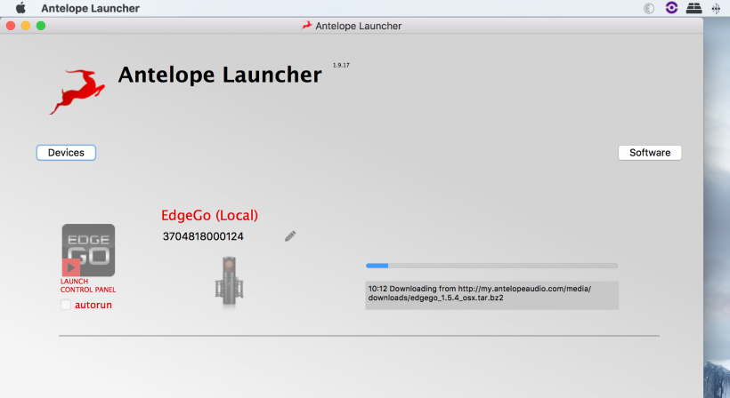Click the purple circular menu bar icon
This screenshot has width=730, height=398.
click(671, 8)
